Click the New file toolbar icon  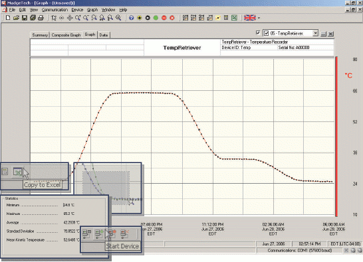click(8, 18)
